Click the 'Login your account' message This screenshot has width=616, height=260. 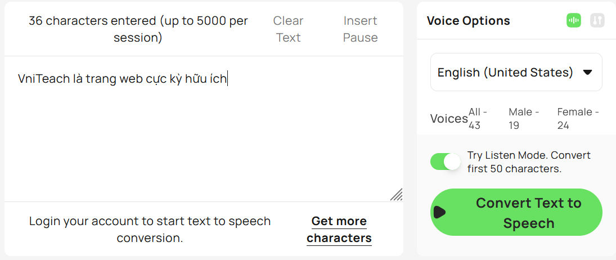click(x=150, y=230)
